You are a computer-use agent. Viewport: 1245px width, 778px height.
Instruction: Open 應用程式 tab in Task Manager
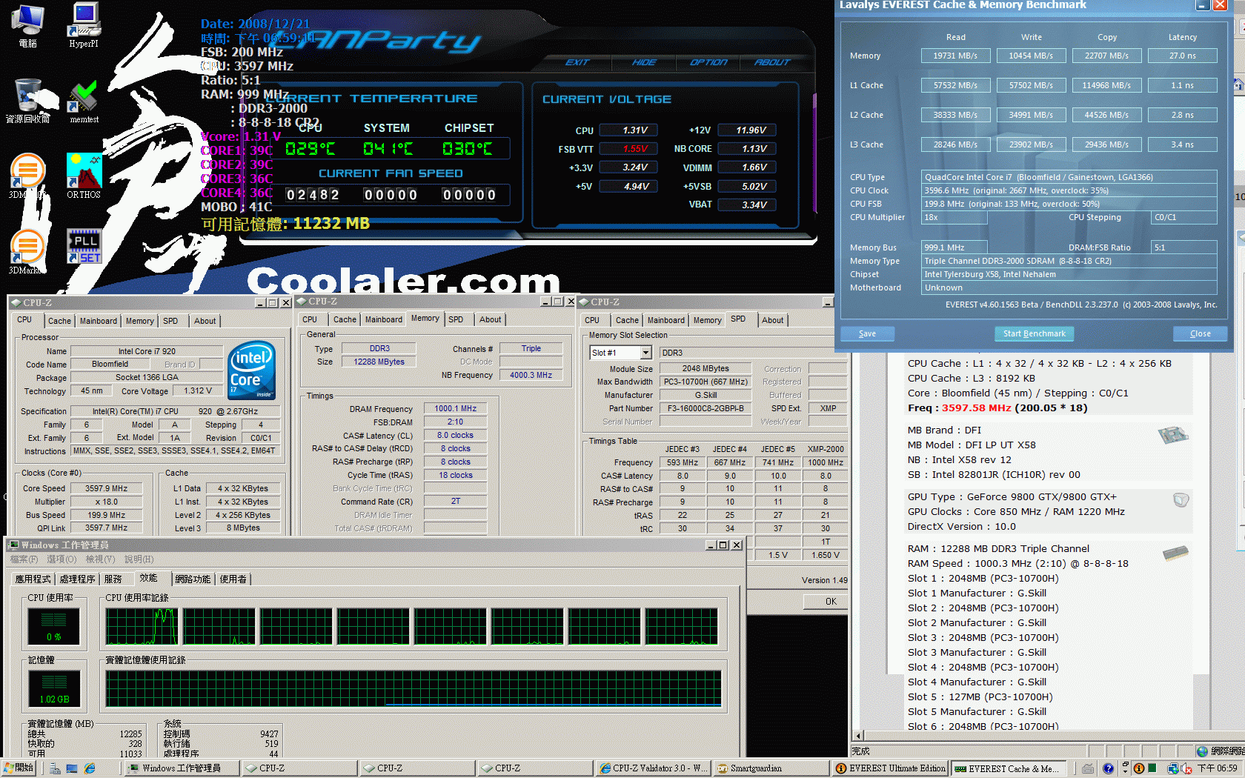click(33, 579)
